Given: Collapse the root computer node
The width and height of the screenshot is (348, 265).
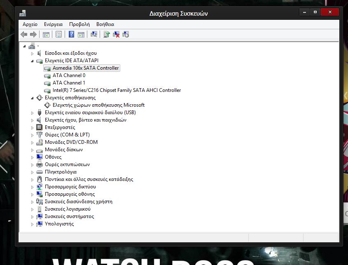Looking at the screenshot, I should [24, 46].
